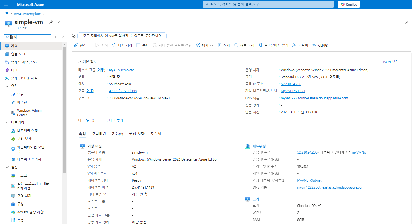The height and width of the screenshot is (224, 412).
Task: Add simple-vm to favorites with star
Action: 59,22
